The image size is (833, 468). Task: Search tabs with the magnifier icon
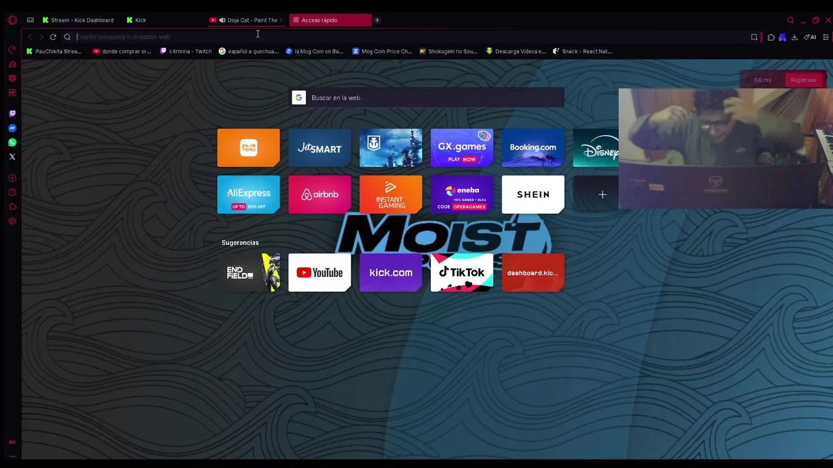[x=791, y=20]
